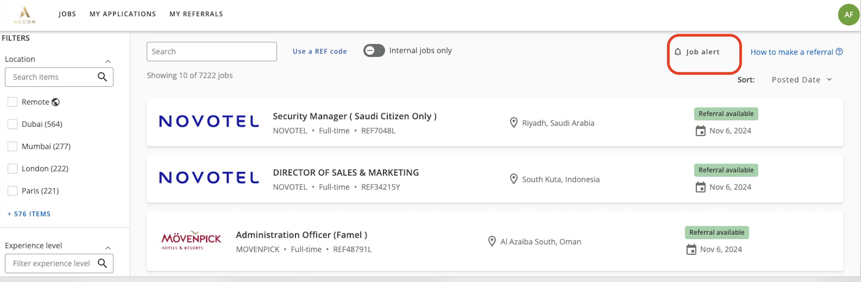Click the REF7048L reference text
The width and height of the screenshot is (861, 282).
coord(378,131)
